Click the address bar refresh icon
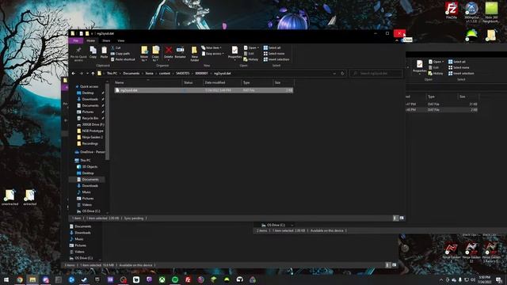507x285 pixels. (342, 74)
